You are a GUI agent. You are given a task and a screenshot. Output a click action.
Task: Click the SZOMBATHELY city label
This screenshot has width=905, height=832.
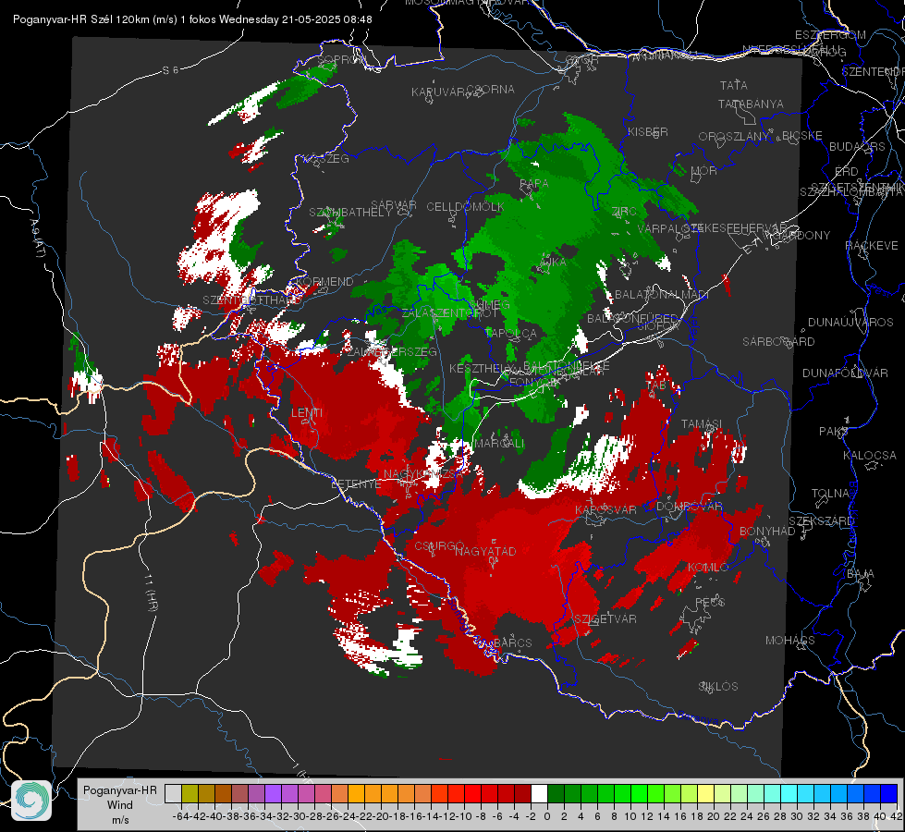[x=350, y=213]
